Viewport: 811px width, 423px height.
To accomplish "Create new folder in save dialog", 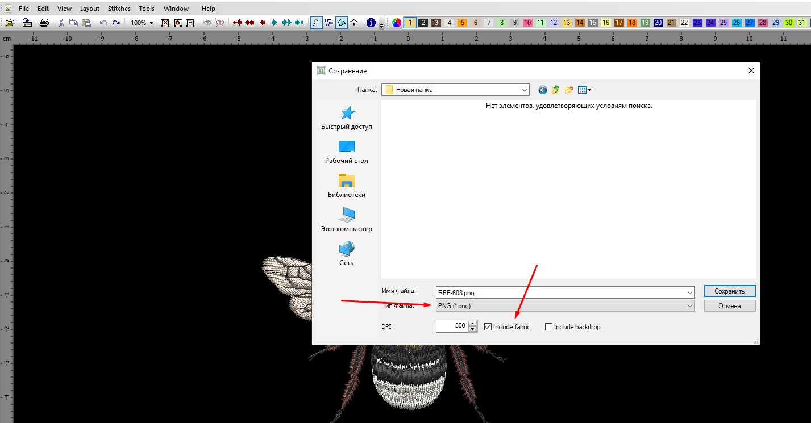I will [569, 90].
